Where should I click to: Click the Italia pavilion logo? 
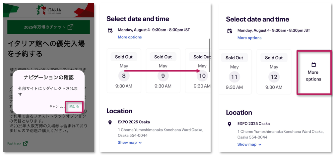point(49,10)
